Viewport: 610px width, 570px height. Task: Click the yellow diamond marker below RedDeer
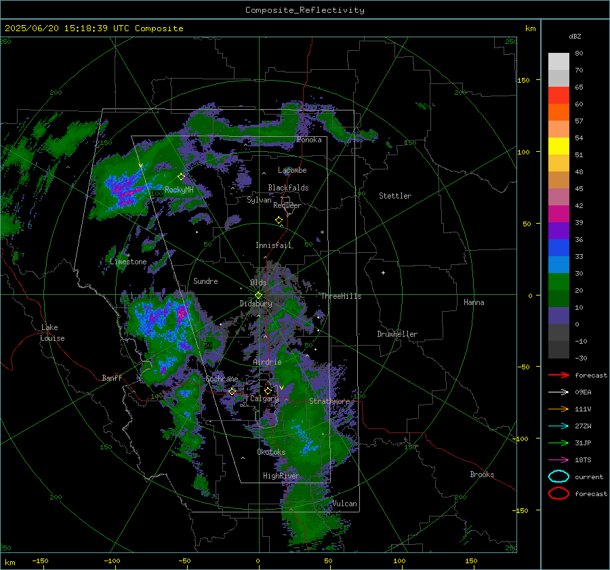279,220
